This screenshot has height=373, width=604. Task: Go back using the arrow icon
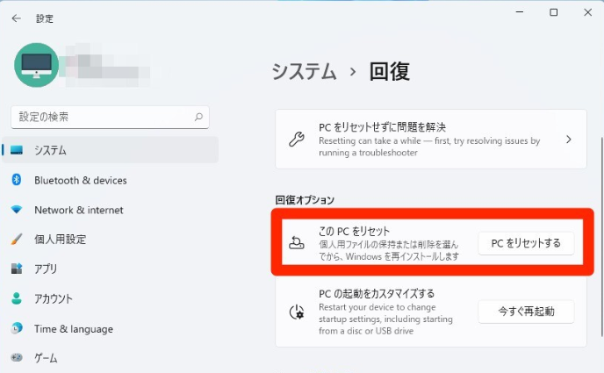[x=16, y=18]
